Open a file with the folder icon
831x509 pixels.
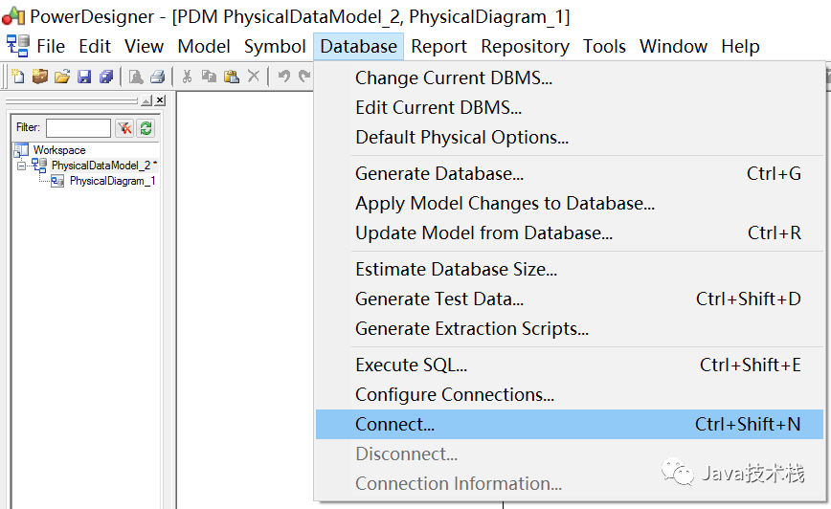tap(62, 77)
